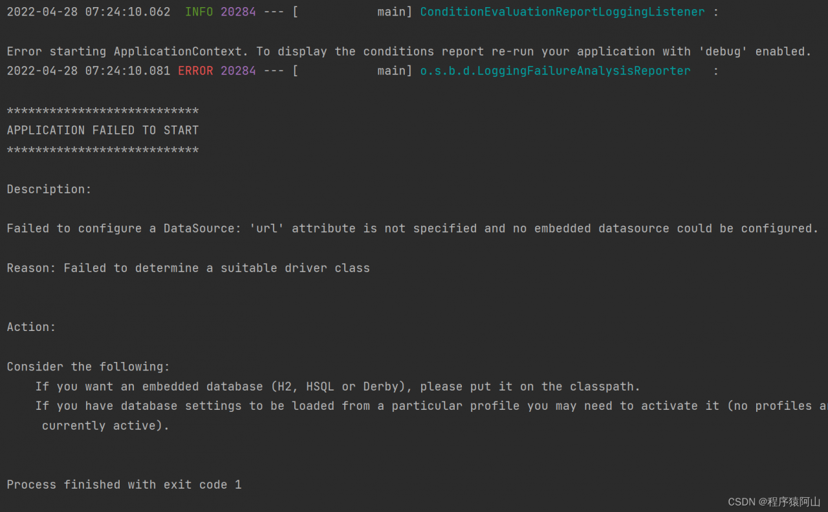This screenshot has height=512, width=828.
Task: Click the ConditionEvaluationReportLoggingListener class name
Action: click(563, 12)
